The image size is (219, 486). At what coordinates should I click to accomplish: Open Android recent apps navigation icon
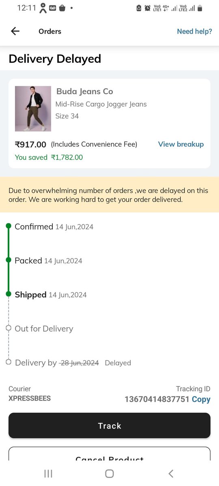[48, 473]
